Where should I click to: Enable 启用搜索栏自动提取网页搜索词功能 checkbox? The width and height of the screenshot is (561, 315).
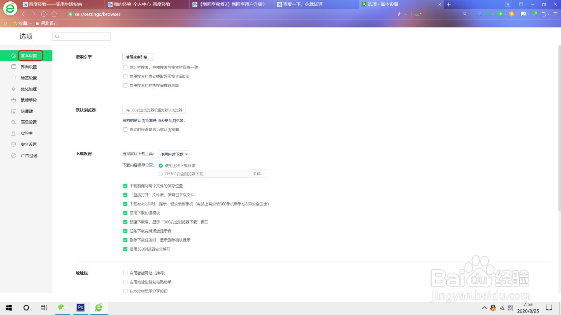[125, 76]
